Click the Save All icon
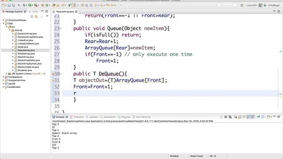 (x=13, y=5)
